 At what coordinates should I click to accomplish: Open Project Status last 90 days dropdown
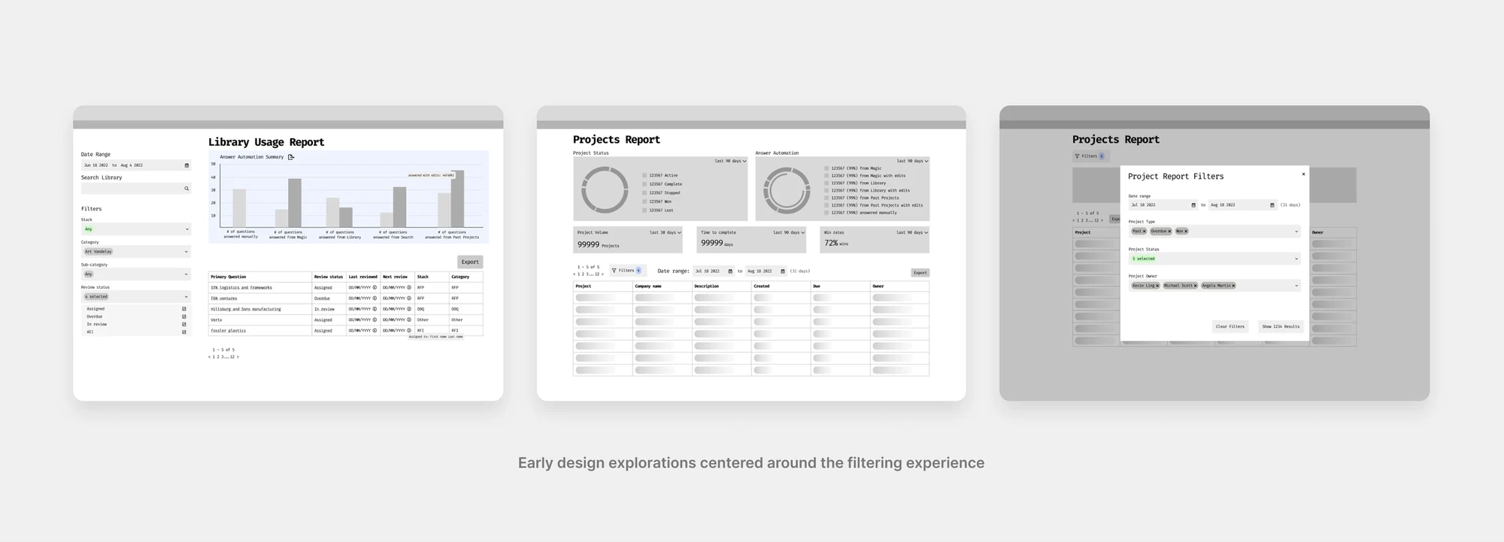730,161
